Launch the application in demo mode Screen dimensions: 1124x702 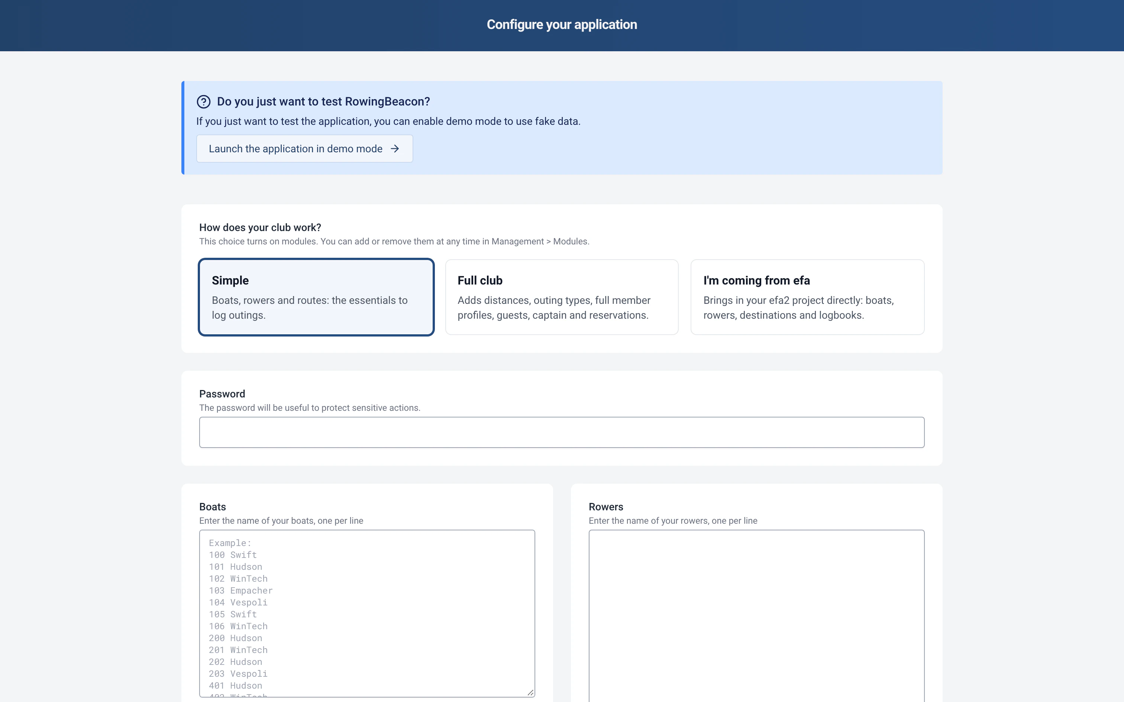pos(305,149)
